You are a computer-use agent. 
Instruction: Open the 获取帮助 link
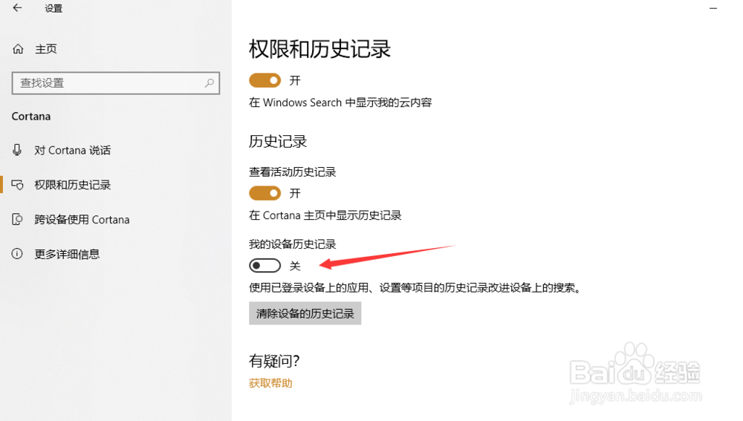click(270, 383)
